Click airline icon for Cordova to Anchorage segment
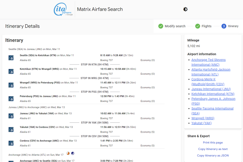This screenshot has width=243, height=162. point(11,143)
